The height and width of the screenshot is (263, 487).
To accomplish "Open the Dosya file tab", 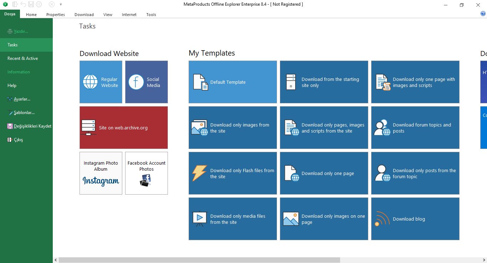I will (x=10, y=14).
